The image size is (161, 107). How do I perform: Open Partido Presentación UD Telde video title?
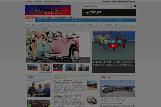[x=114, y=62]
